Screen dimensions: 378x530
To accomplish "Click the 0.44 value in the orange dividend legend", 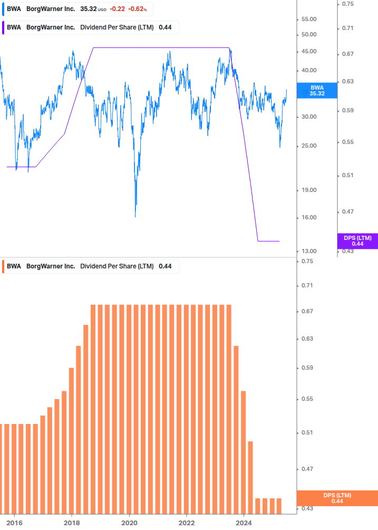I will [x=165, y=266].
